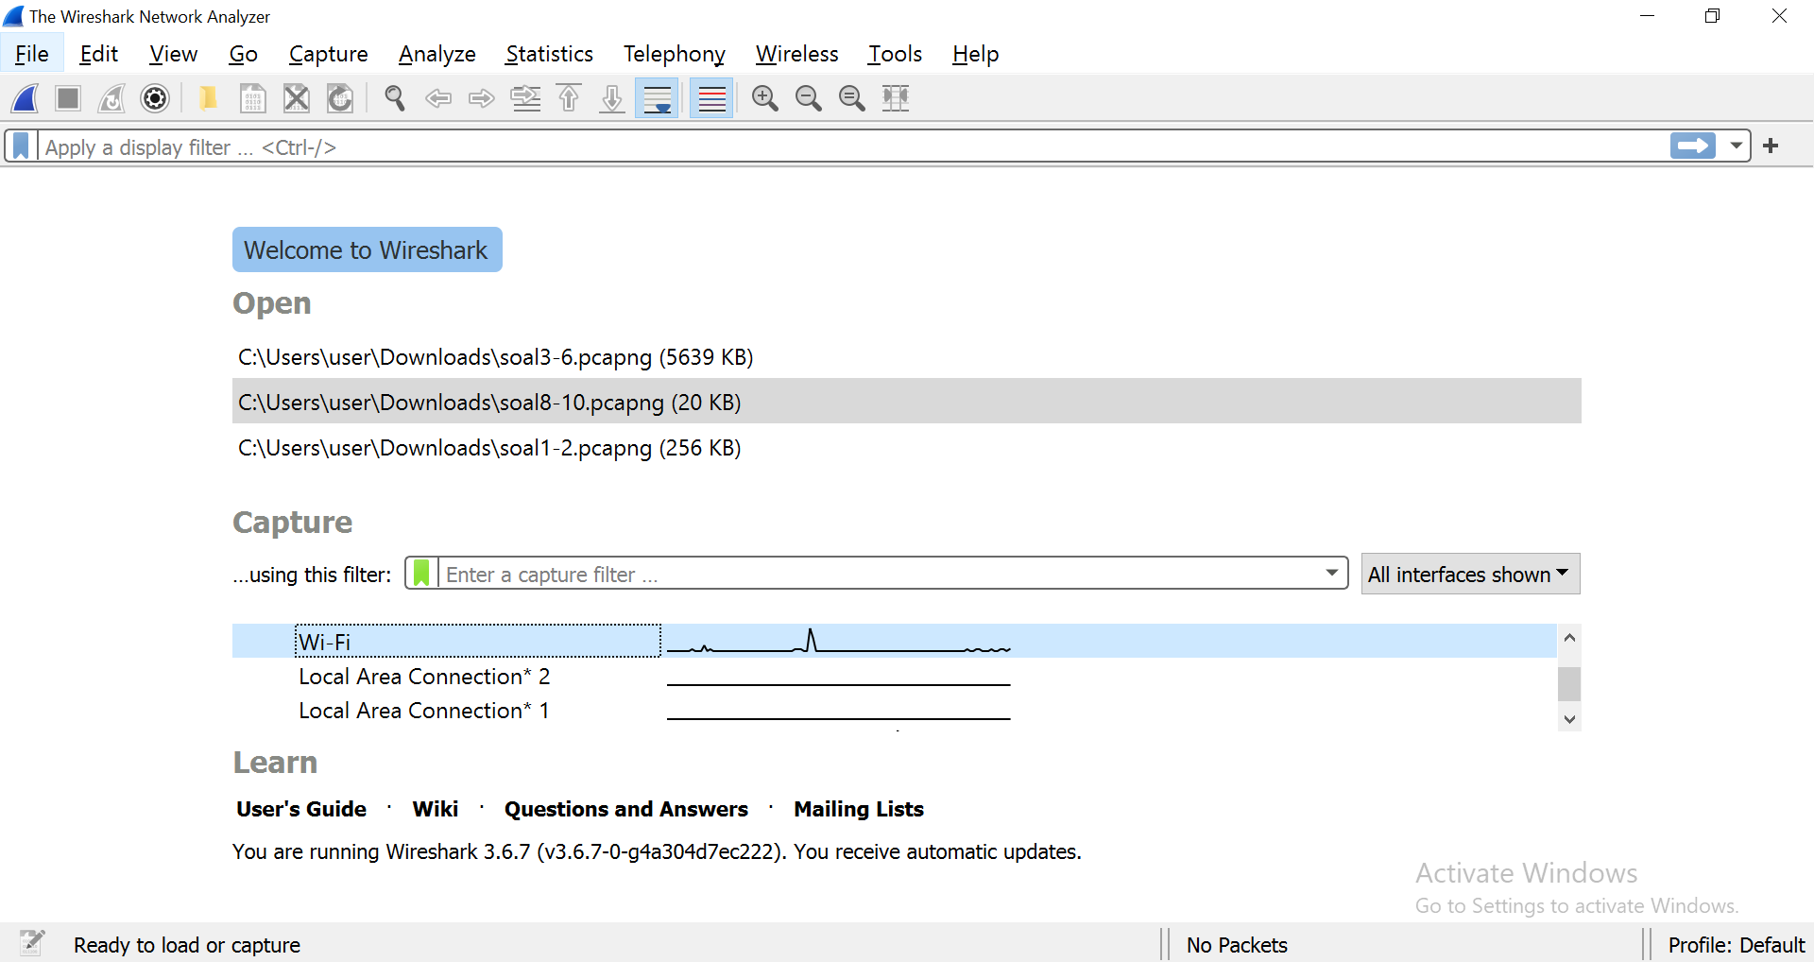Open the Wireless menu

pos(796,54)
